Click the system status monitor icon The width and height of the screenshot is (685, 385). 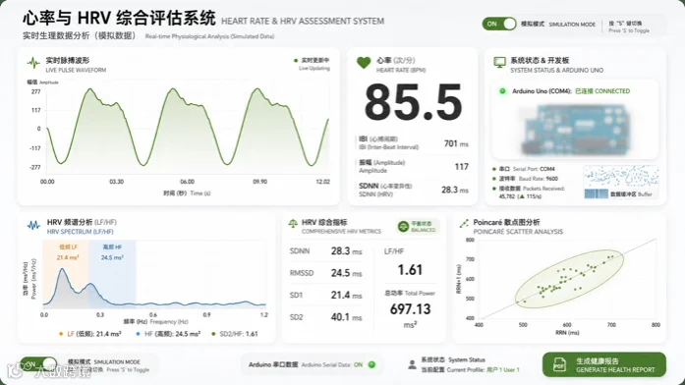[x=499, y=63]
